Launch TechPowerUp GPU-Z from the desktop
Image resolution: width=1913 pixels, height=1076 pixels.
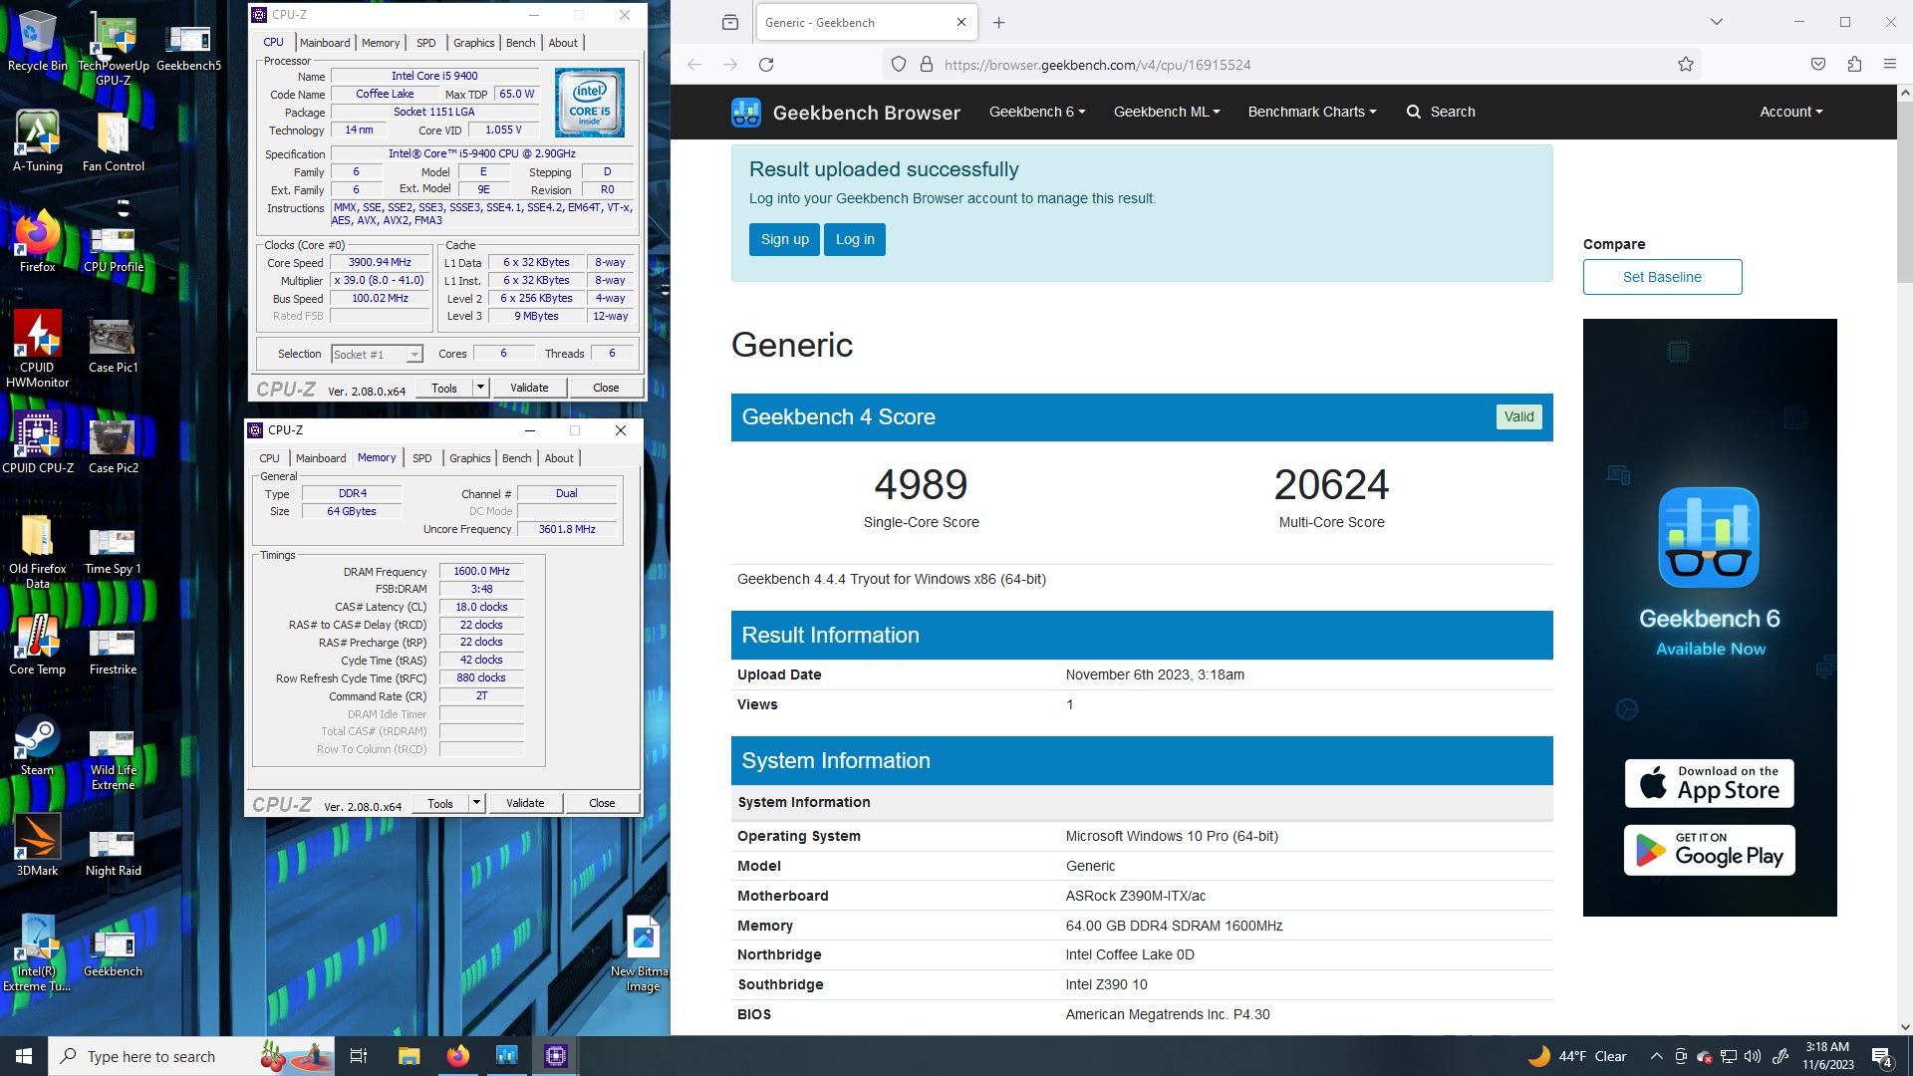[114, 48]
